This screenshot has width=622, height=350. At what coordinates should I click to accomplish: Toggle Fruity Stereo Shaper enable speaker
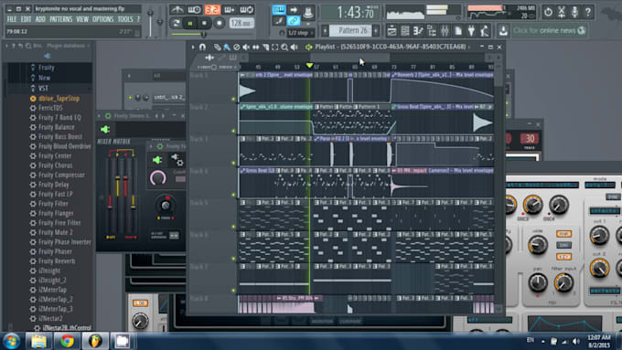click(x=105, y=129)
